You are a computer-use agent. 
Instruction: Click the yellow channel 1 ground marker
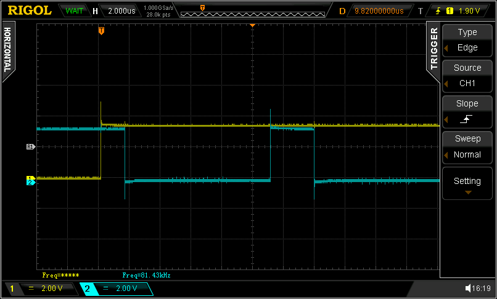point(31,178)
